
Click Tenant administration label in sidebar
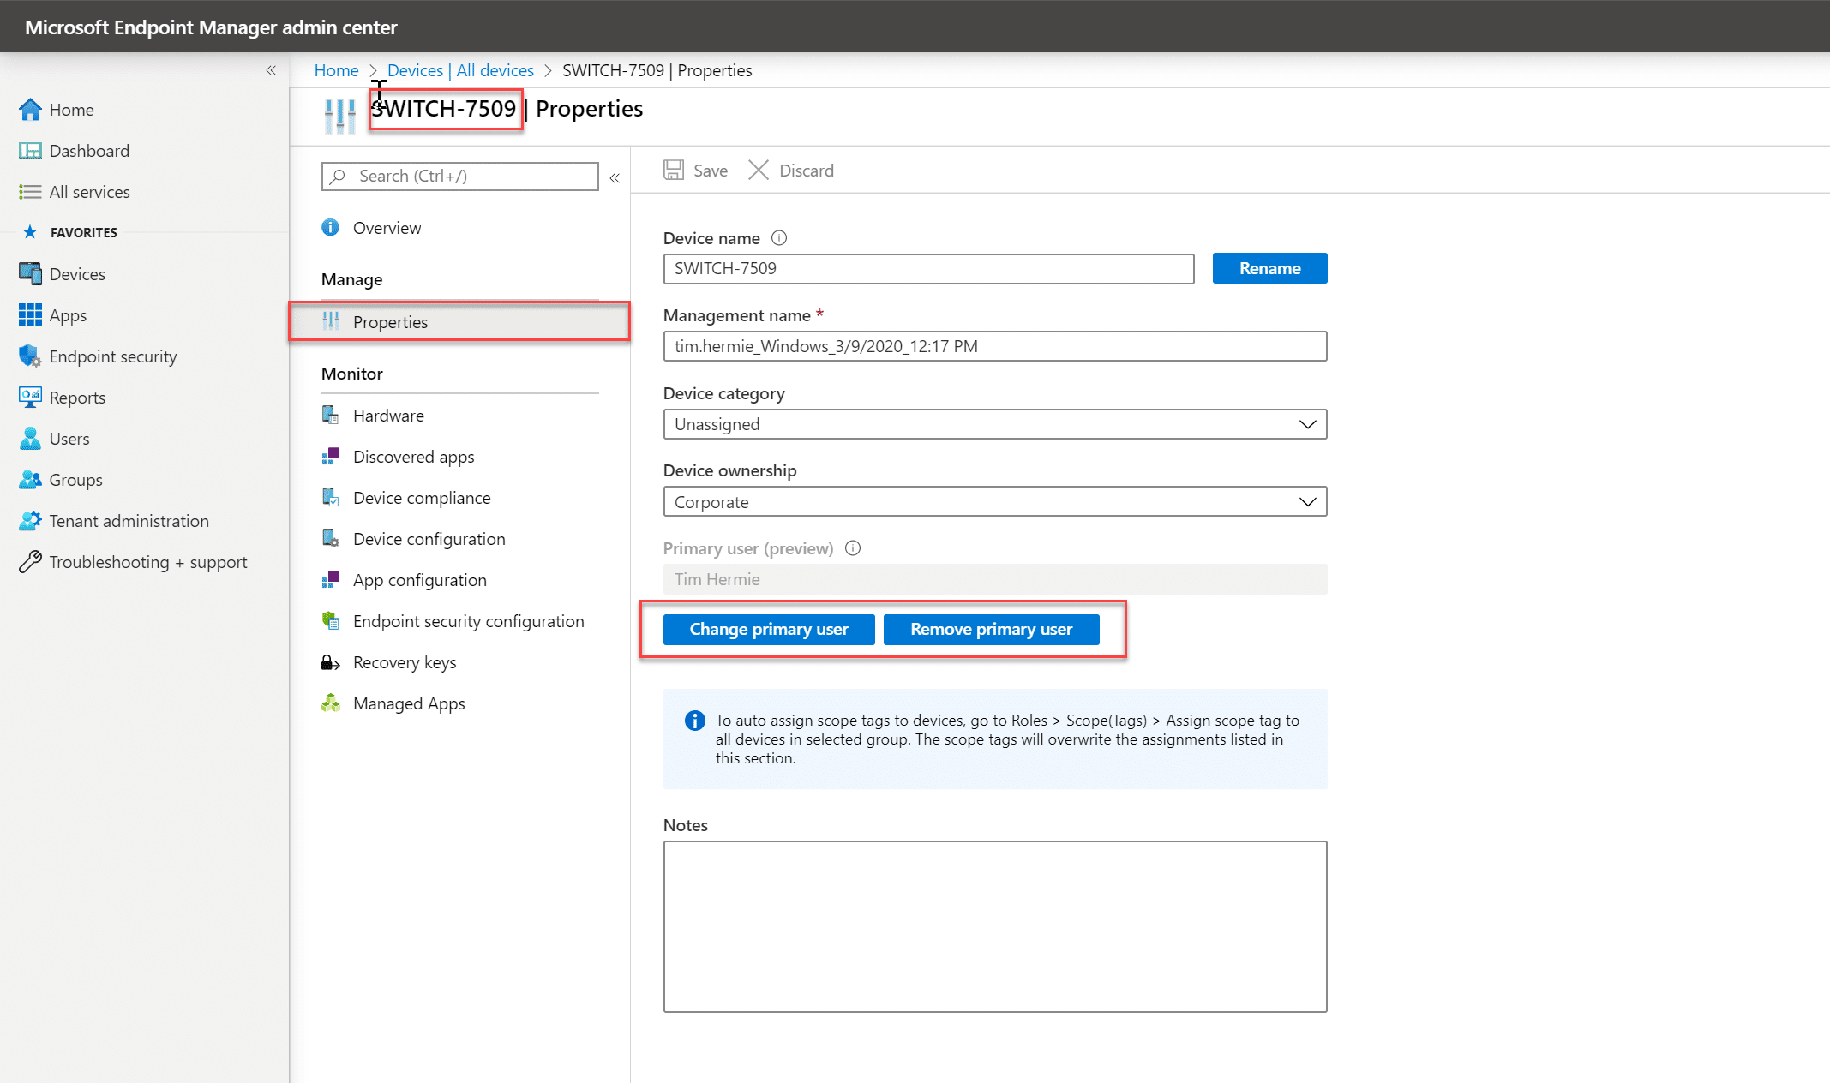tap(129, 521)
